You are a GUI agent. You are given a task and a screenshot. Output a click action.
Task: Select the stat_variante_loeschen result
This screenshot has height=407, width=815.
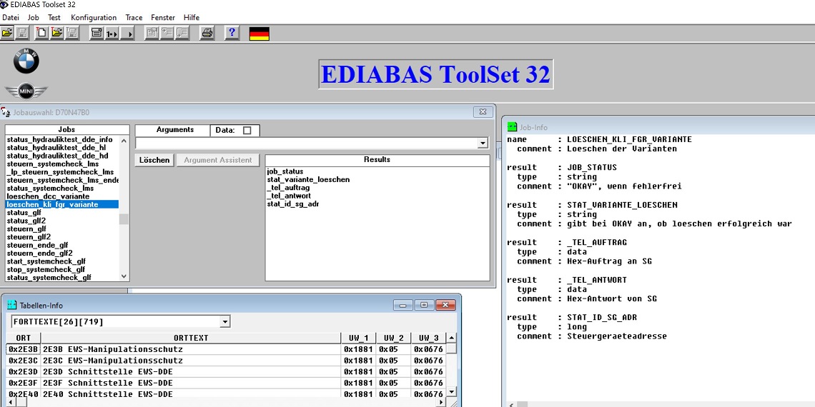[x=308, y=180]
